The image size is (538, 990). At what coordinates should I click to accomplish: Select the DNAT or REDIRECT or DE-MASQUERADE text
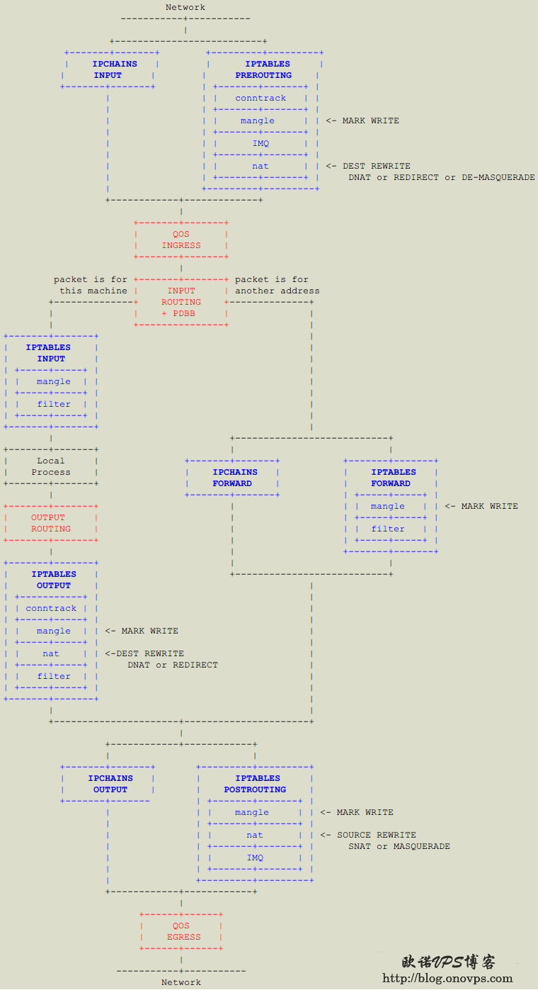point(442,177)
